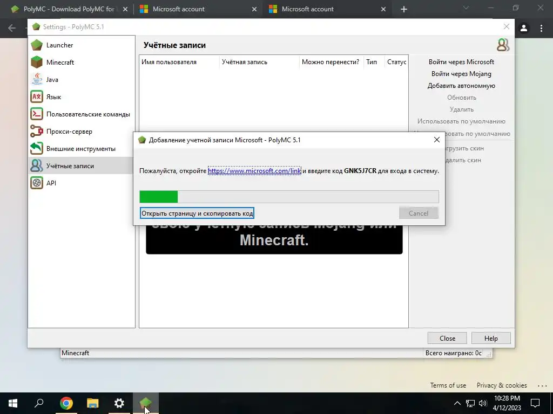Open Privacy & cookies link

[x=502, y=385]
